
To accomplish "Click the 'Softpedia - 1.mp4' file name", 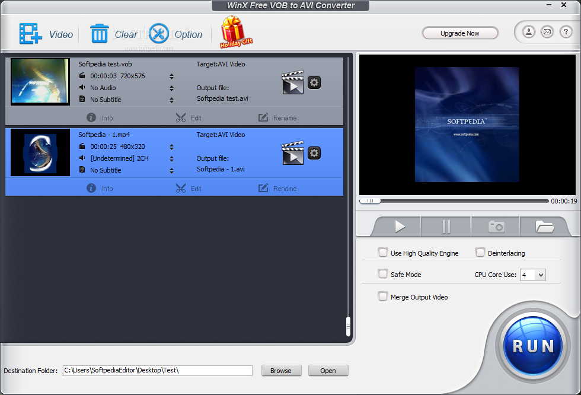I will [104, 135].
